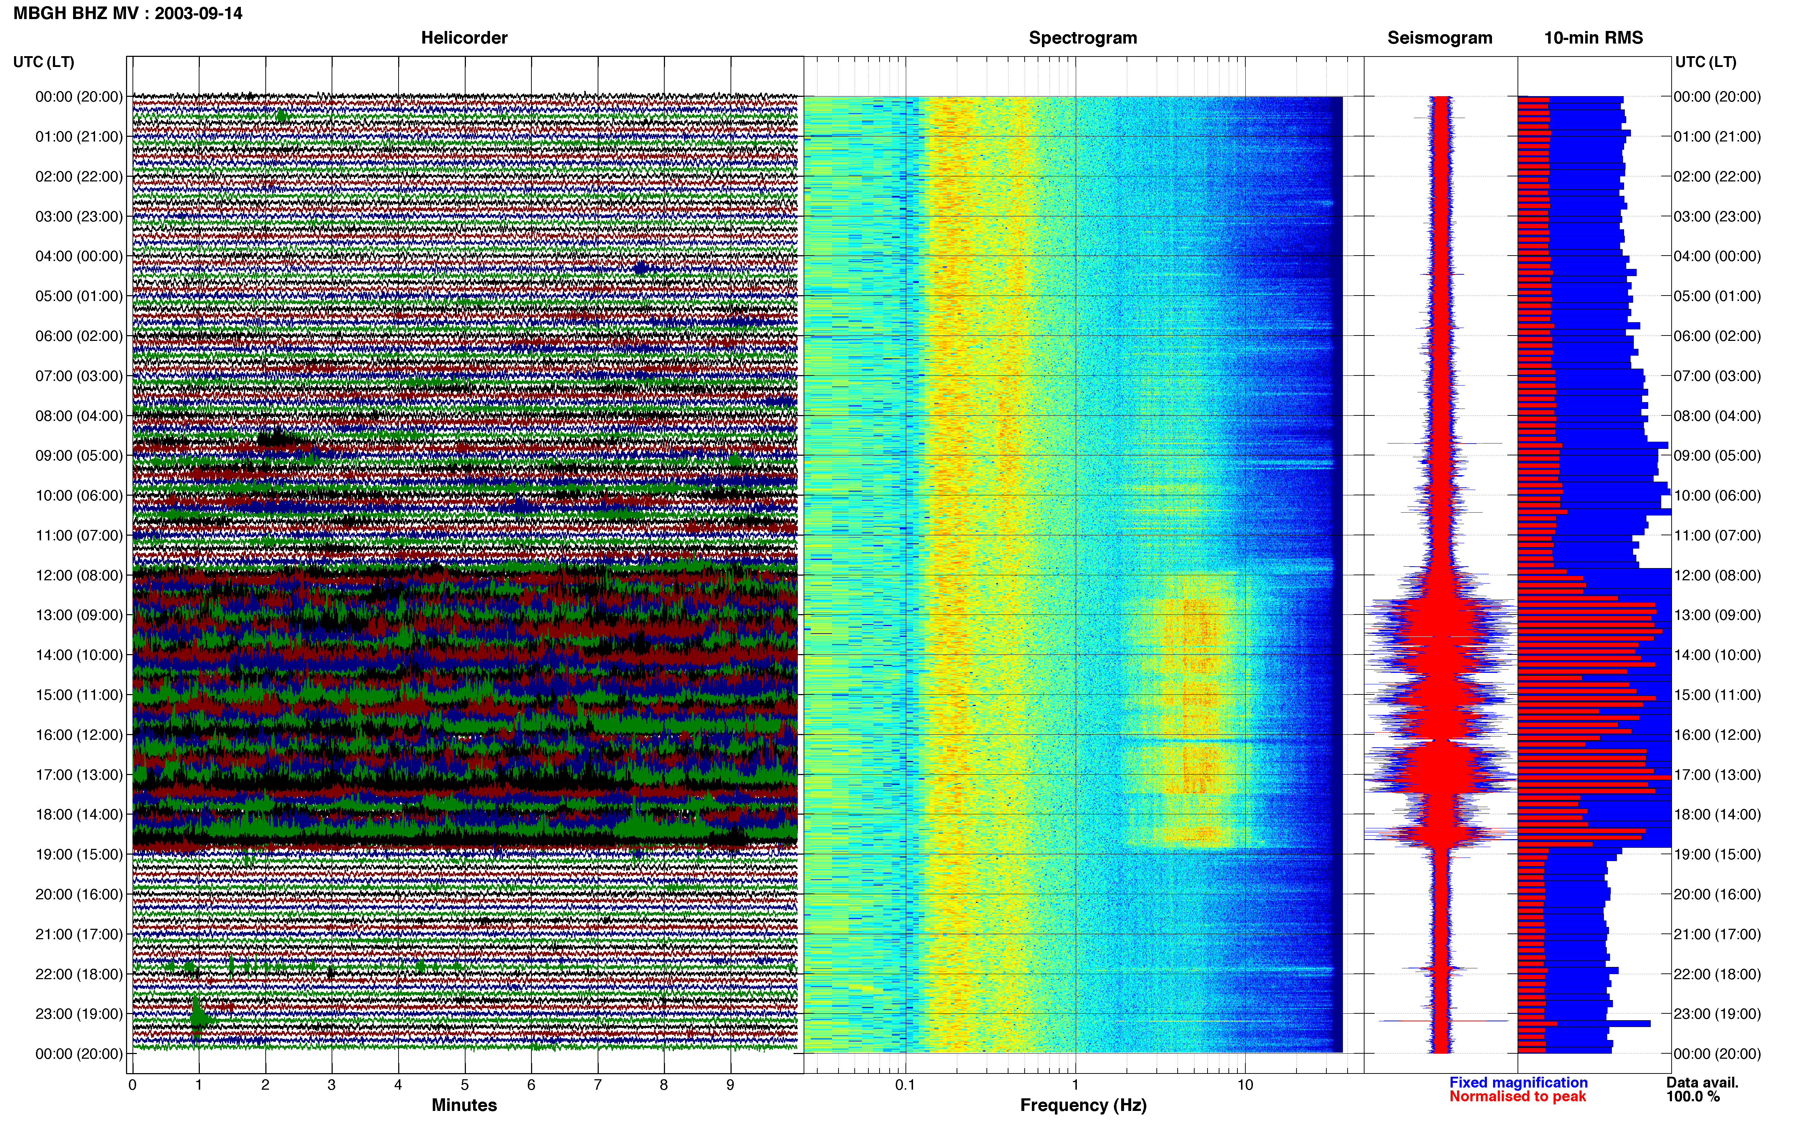Click the Minutes axis title under the helicorder

(464, 1105)
